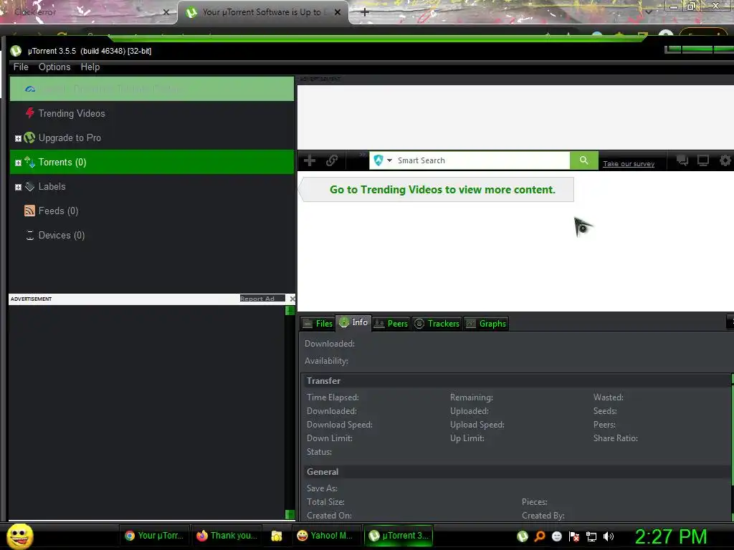Click the orange RSS Feeds icon
Screen dimensions: 734x550
[29, 211]
